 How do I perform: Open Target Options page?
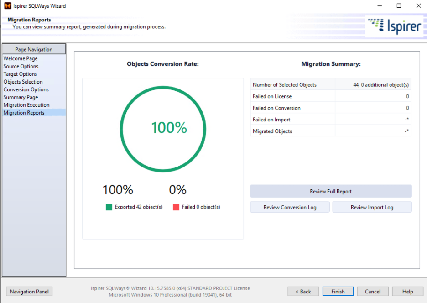[20, 74]
